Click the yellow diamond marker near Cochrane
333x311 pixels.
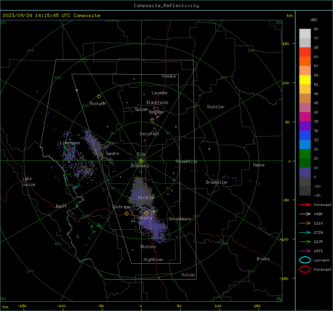(127, 213)
